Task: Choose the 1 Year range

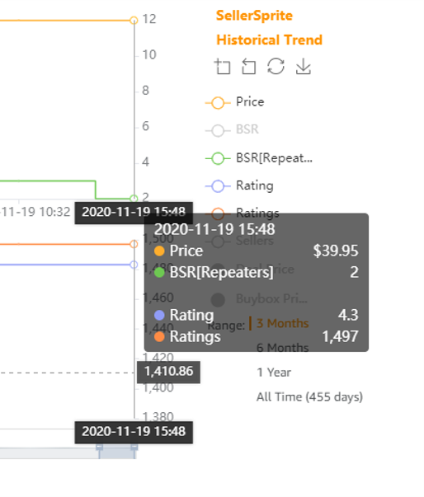Action: pos(274,373)
